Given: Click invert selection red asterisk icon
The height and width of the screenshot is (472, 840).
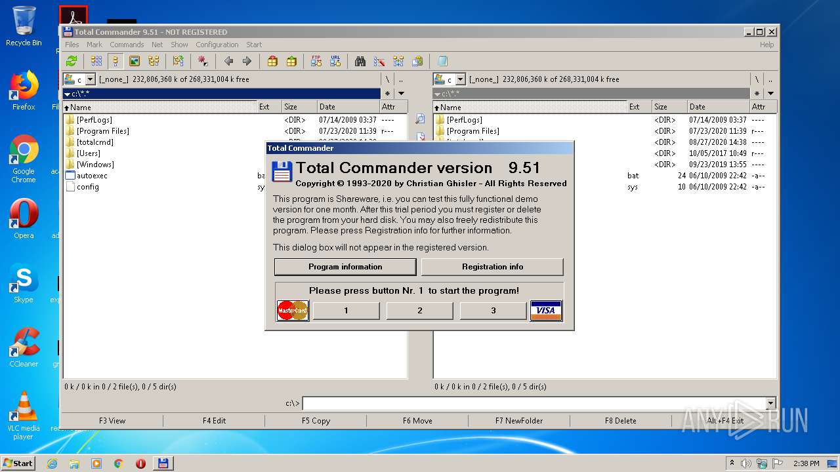Looking at the screenshot, I should [203, 61].
